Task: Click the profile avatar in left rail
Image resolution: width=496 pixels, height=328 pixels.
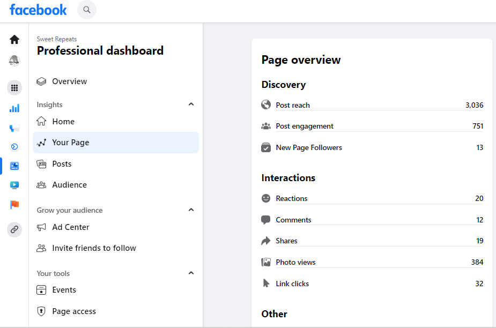Action: click(x=14, y=61)
